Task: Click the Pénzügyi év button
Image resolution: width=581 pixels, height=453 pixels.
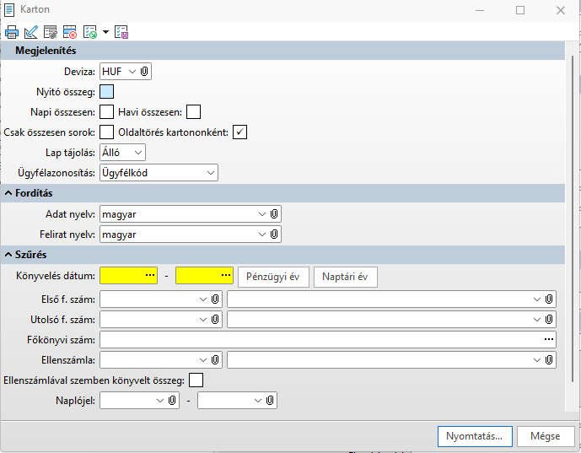Action: [273, 277]
